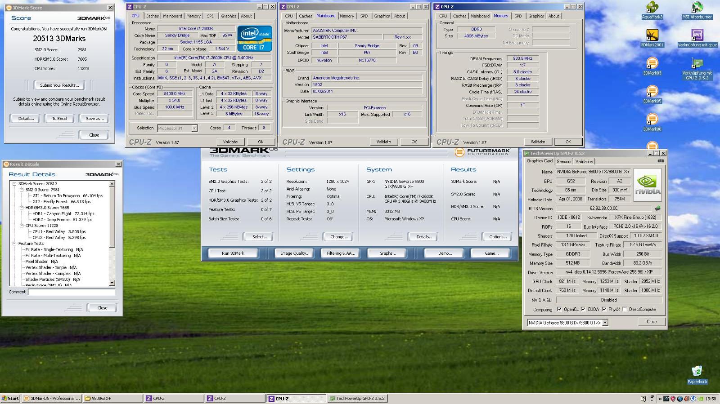
Task: Click the Core Speed 5400.0 MHz value
Action: point(174,94)
